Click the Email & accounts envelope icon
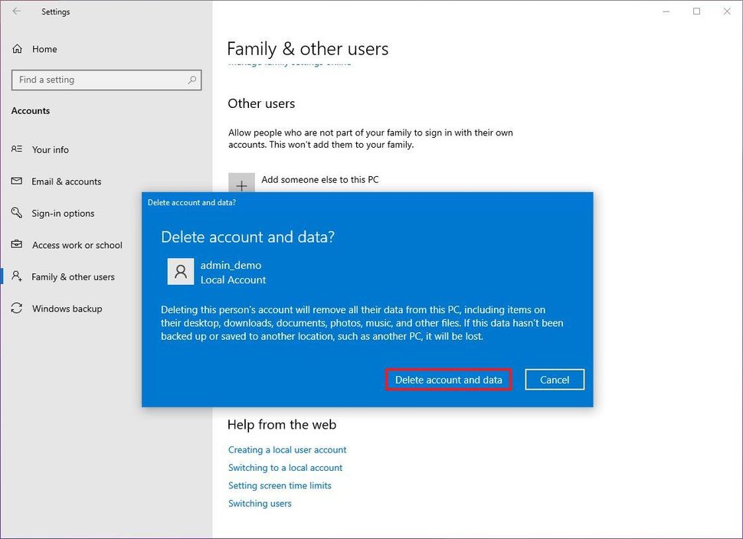 (17, 181)
